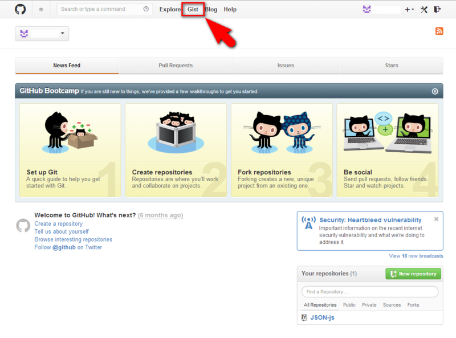The height and width of the screenshot is (338, 456).
Task: Open the Create repositories illustration
Action: [x=176, y=133]
